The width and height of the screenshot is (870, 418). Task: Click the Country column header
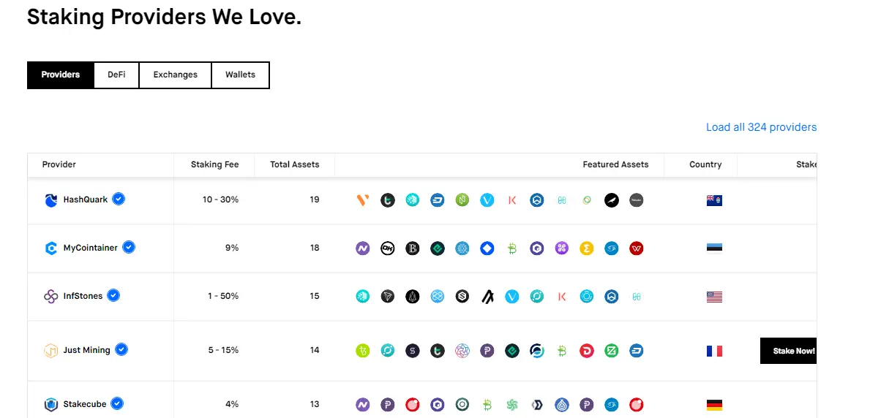[706, 164]
